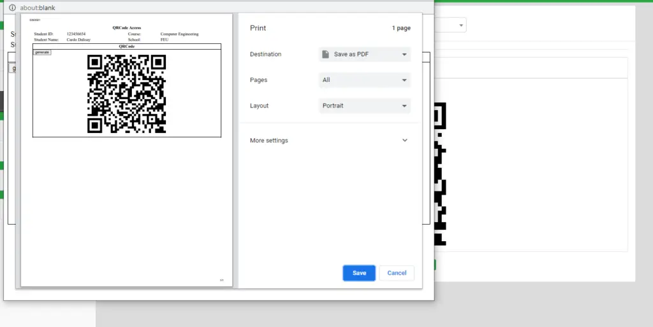The width and height of the screenshot is (653, 327).
Task: Click the QRCode Access heading in preview
Action: [127, 28]
